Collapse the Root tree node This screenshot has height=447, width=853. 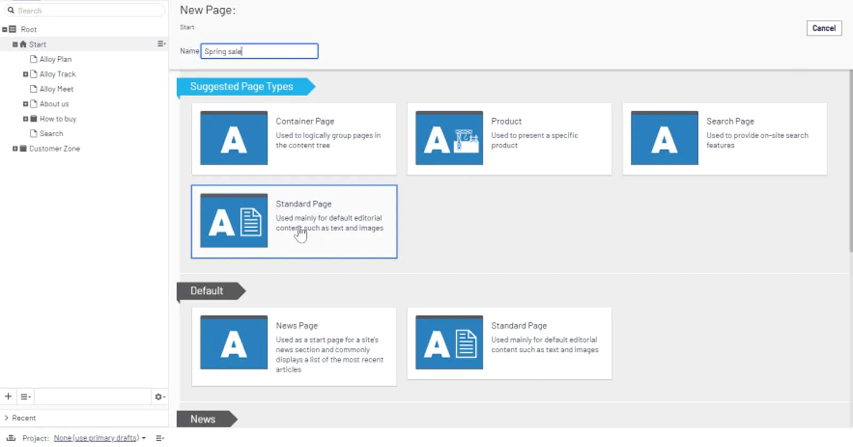pyautogui.click(x=5, y=29)
